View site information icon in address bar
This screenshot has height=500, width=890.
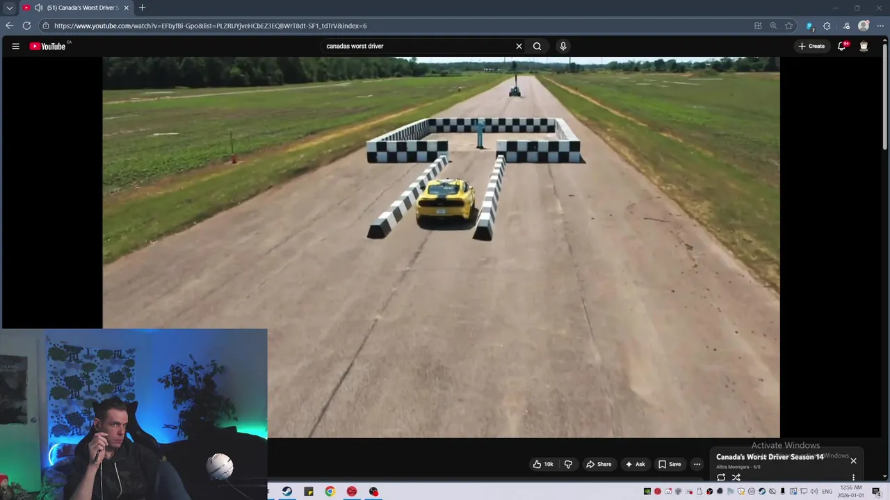click(x=46, y=26)
